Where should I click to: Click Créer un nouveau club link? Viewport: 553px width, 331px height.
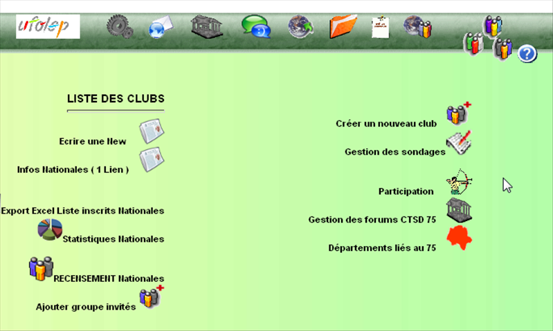(386, 124)
